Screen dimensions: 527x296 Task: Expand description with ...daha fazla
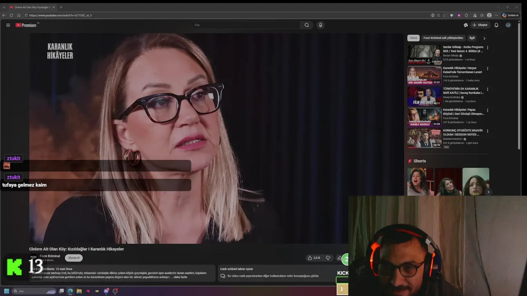click(179, 277)
